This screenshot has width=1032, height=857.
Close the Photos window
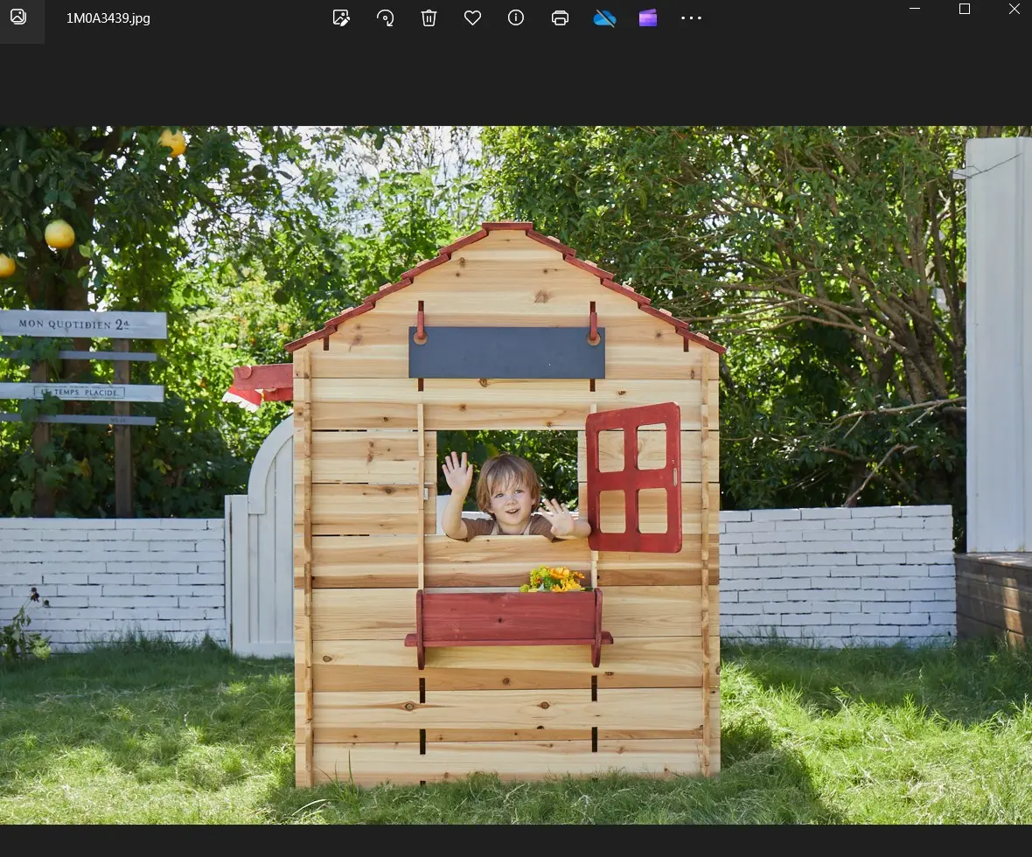pos(1015,9)
